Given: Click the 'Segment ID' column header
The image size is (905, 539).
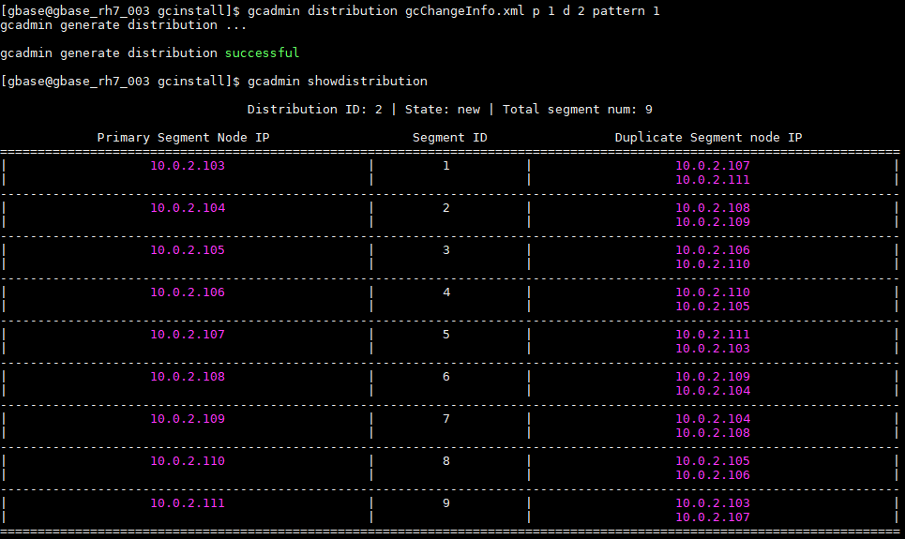Looking at the screenshot, I should tap(449, 138).
